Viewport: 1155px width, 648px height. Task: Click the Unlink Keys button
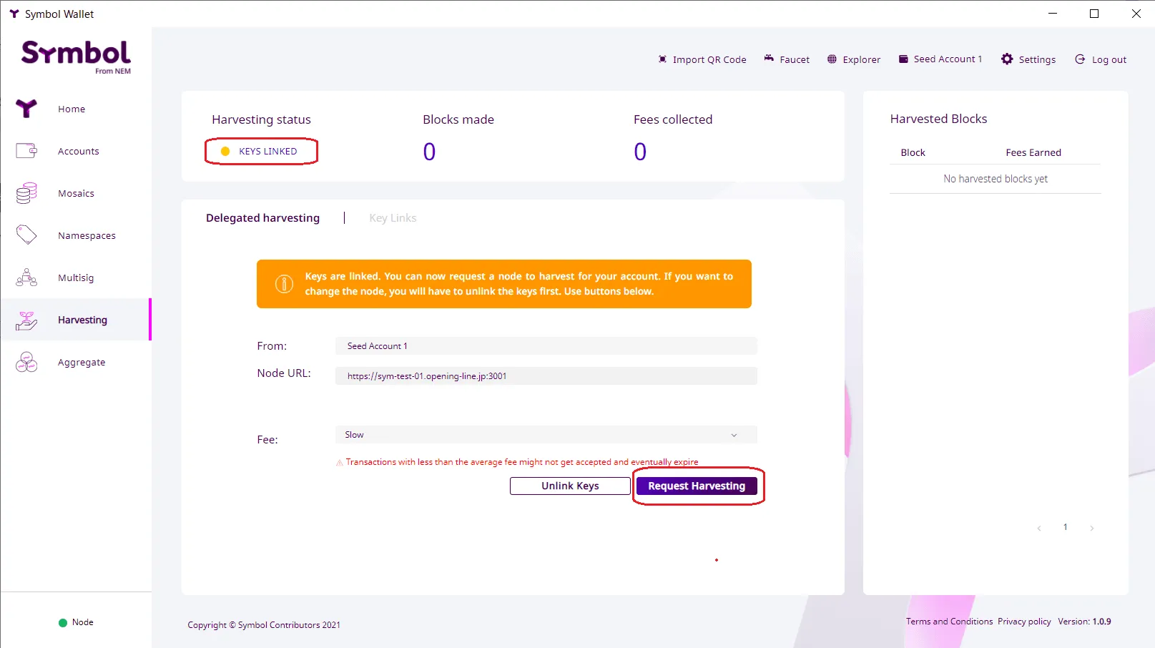pyautogui.click(x=570, y=486)
